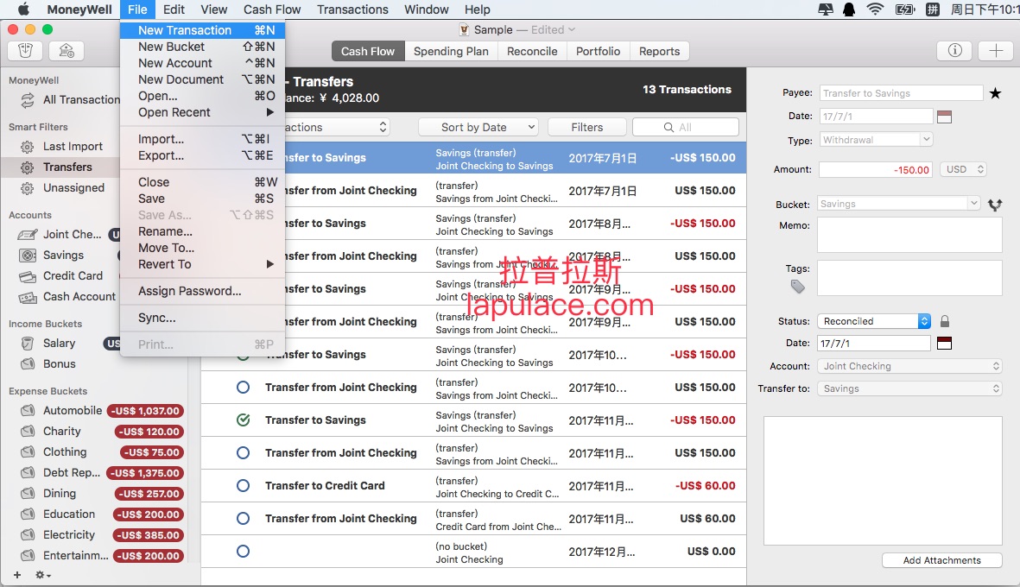1020x587 pixels.
Task: Expand the Open Recent submenu
Action: point(202,112)
